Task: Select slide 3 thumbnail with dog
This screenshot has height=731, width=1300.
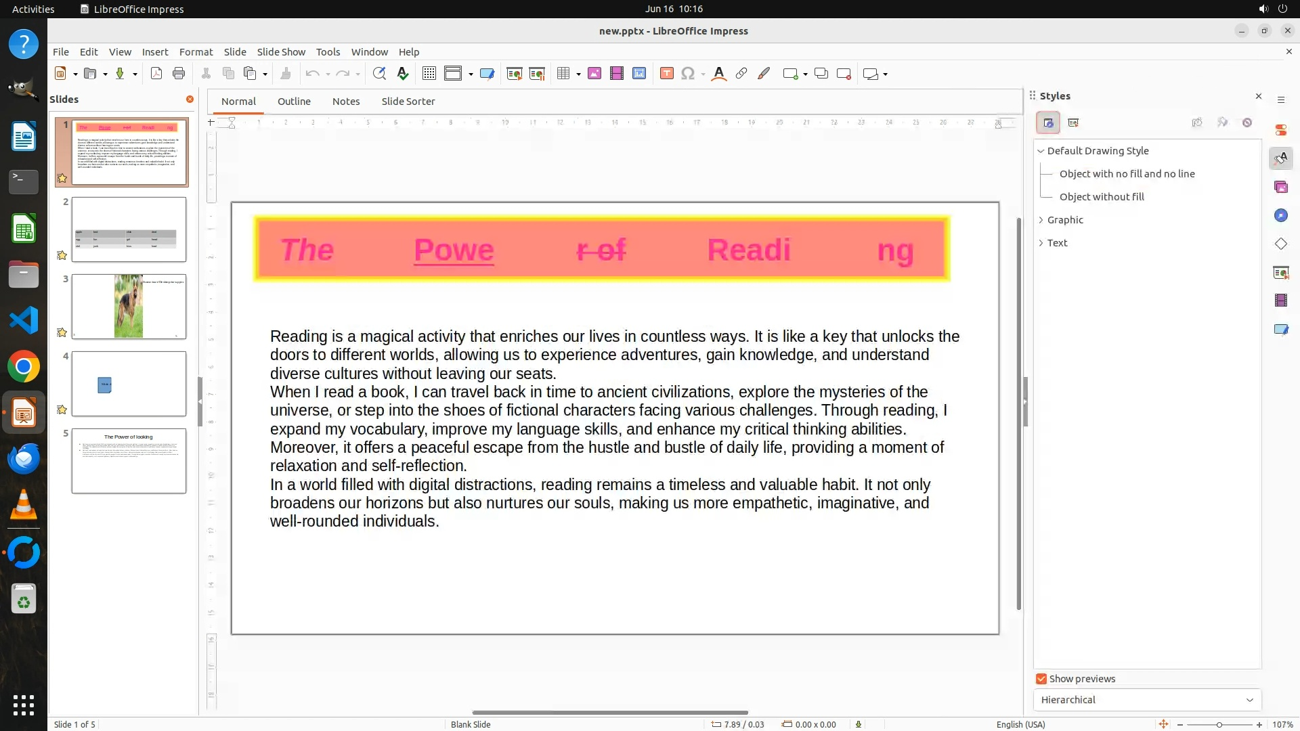Action: pyautogui.click(x=129, y=307)
